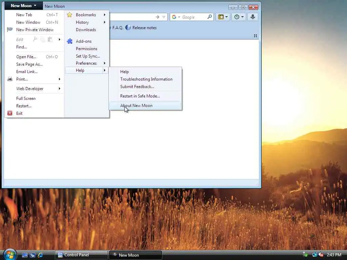Screen dimensions: 347x260
Task: Open a New Private Window
Action: [x=35, y=30]
